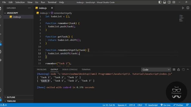Image resolution: width=191 pixels, height=107 pixels.
Task: Switch to the TERMINAL panel tab
Action: point(86,70)
